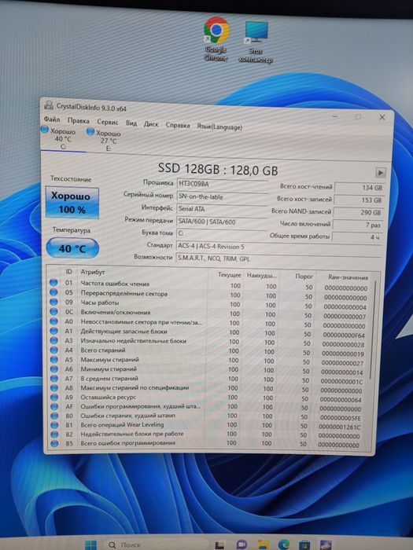The height and width of the screenshot is (550, 413).
Task: Click raw value 00000001261C
Action: tap(339, 427)
